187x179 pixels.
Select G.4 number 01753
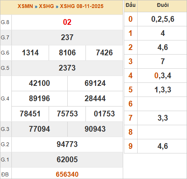[104, 114]
